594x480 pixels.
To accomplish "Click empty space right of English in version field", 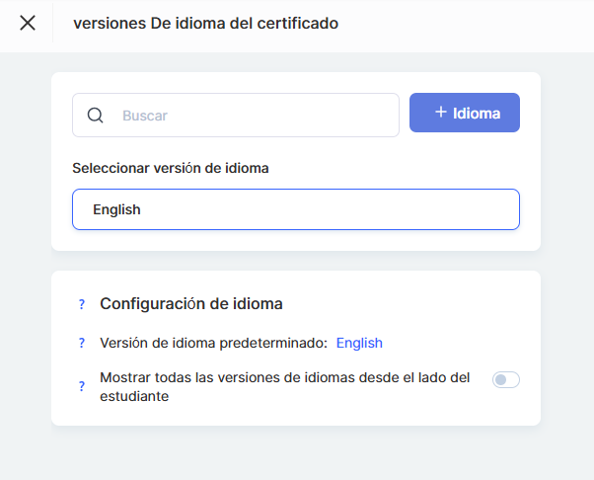I will click(x=335, y=209).
